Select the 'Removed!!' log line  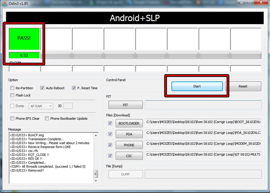(x=27, y=170)
